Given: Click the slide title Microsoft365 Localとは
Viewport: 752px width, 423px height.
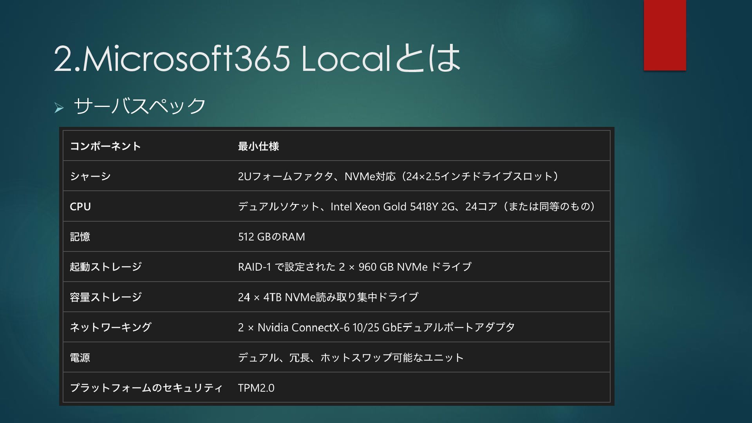Looking at the screenshot, I should click(x=257, y=58).
